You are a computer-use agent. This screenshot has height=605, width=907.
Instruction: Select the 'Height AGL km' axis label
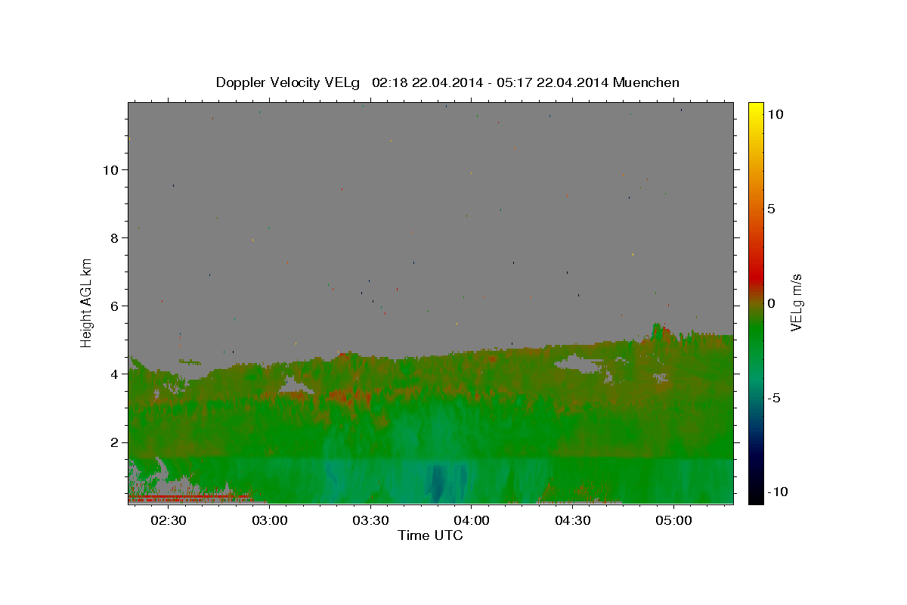87,302
